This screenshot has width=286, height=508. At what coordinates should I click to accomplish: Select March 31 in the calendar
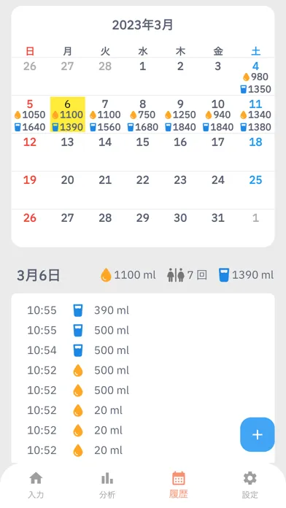[x=218, y=228]
